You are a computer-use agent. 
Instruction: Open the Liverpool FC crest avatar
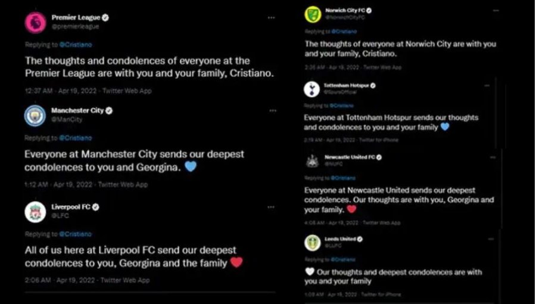35,212
